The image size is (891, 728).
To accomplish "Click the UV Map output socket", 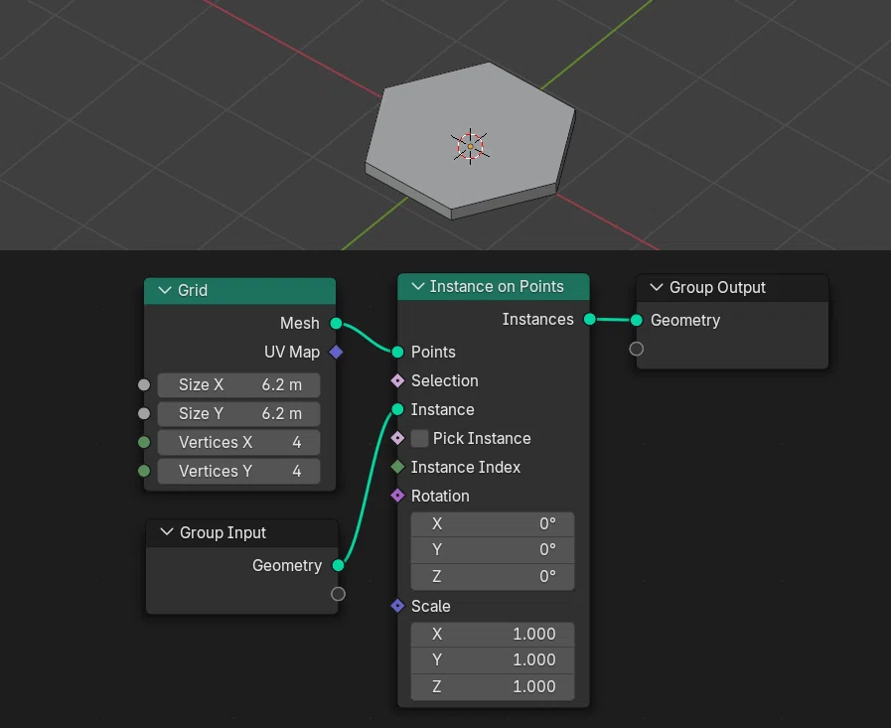I will [336, 353].
